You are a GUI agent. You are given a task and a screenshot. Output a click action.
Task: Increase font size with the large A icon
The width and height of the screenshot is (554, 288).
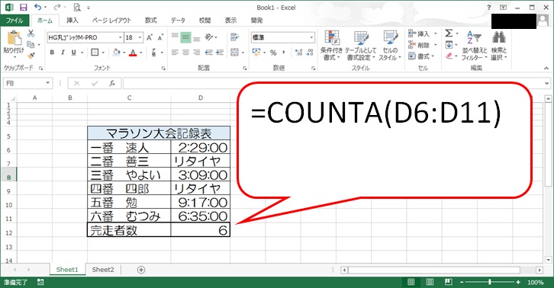point(150,37)
